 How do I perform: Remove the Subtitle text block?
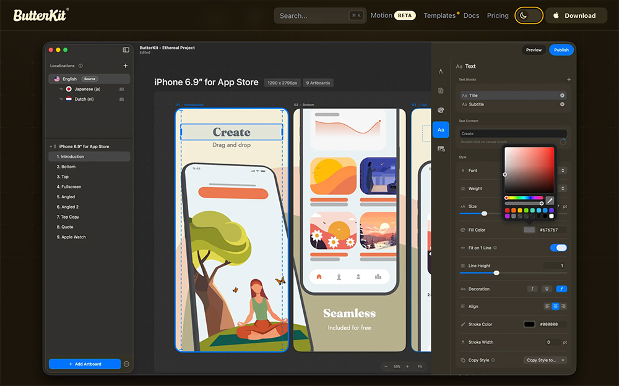click(562, 104)
